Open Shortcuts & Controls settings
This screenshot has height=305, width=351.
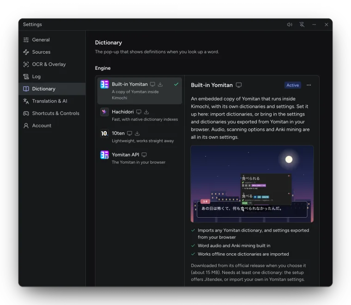click(52, 113)
